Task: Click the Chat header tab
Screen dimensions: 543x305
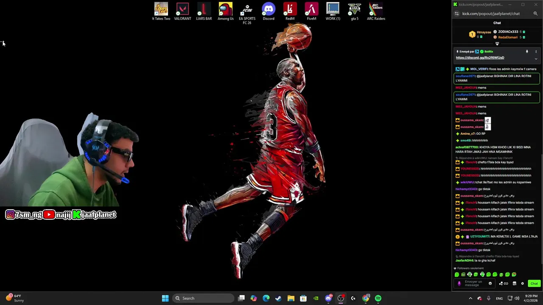Action: click(x=497, y=23)
